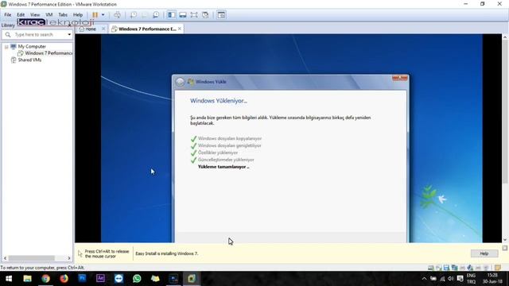Select My Computer in the library
Screen dimensions: 509x286
click(32, 47)
